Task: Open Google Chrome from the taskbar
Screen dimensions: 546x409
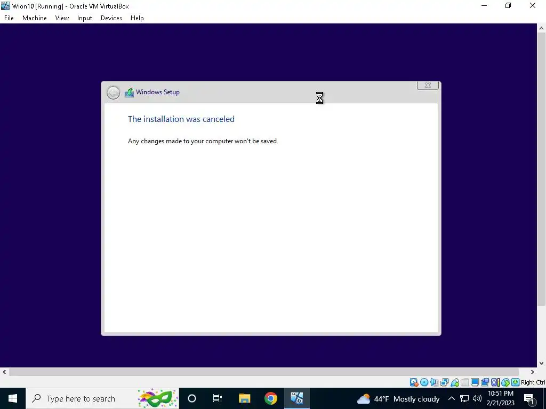Action: click(270, 398)
